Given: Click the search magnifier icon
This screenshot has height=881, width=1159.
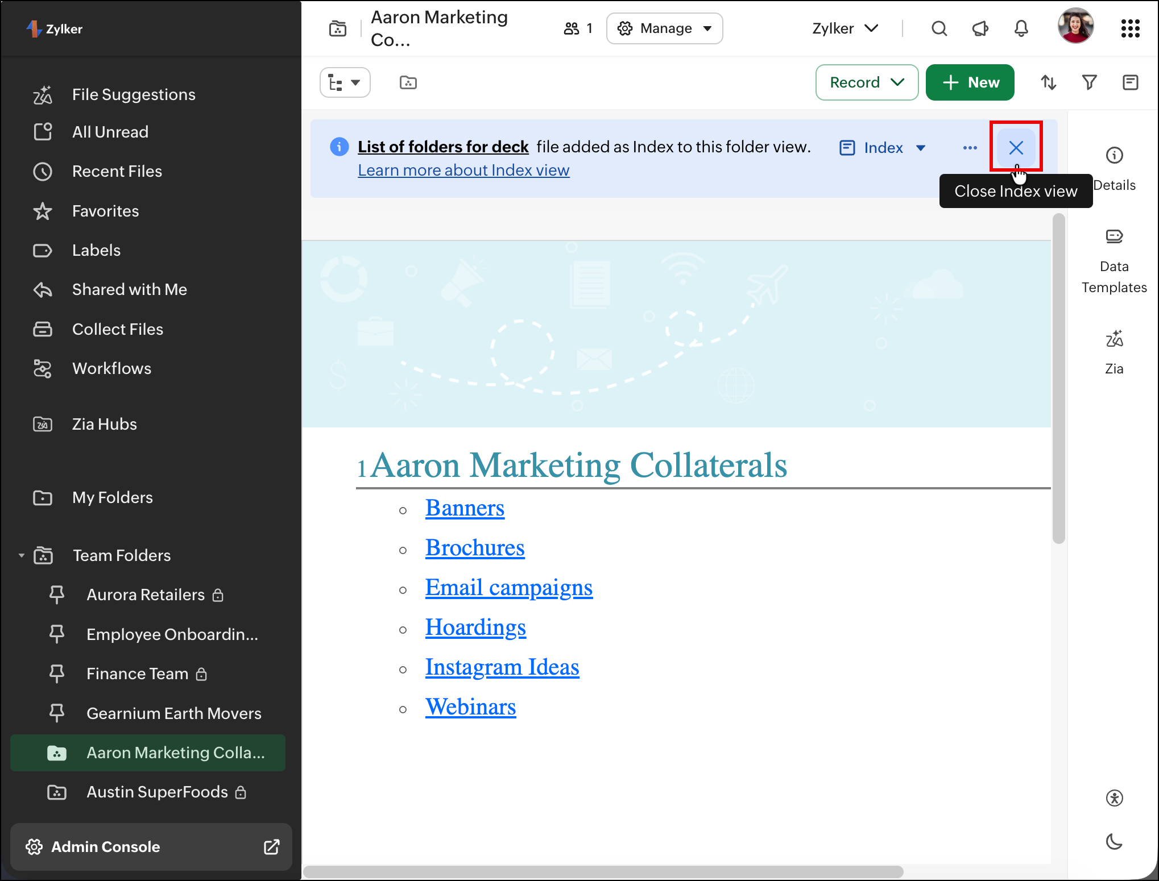Looking at the screenshot, I should (x=939, y=28).
